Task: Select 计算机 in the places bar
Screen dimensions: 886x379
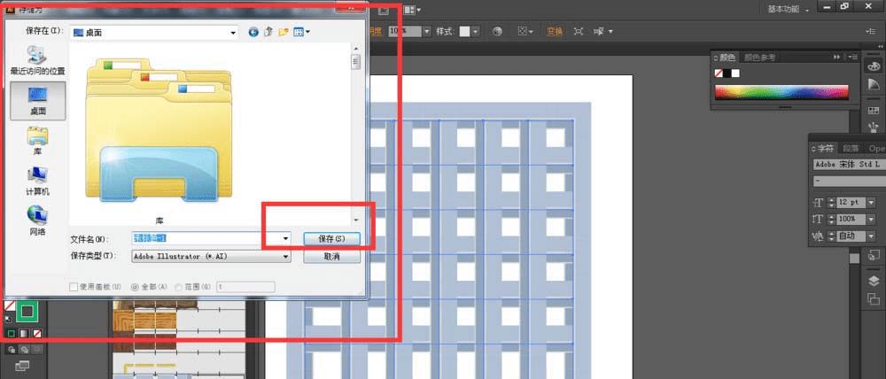Action: click(38, 181)
